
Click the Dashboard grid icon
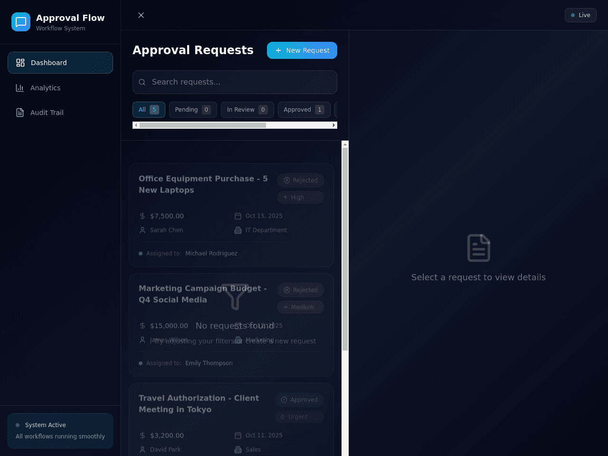coord(20,63)
